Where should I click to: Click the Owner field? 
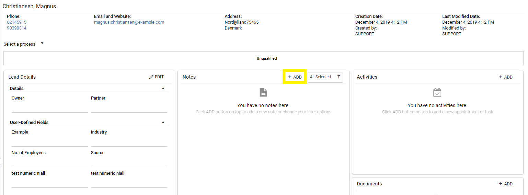[49, 108]
